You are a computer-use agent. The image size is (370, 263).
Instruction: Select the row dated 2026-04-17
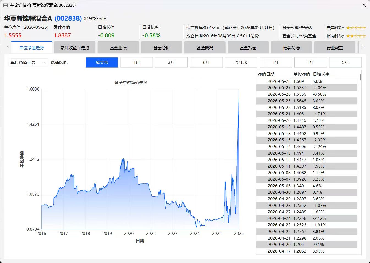[x=307, y=251]
